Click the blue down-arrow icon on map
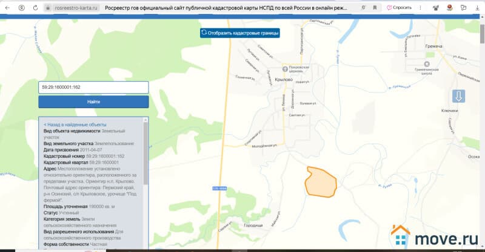Screen dimensions: 485x252 (458, 96)
